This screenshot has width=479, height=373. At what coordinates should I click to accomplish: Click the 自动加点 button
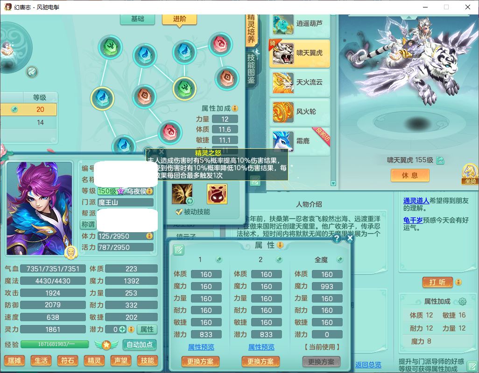140,345
